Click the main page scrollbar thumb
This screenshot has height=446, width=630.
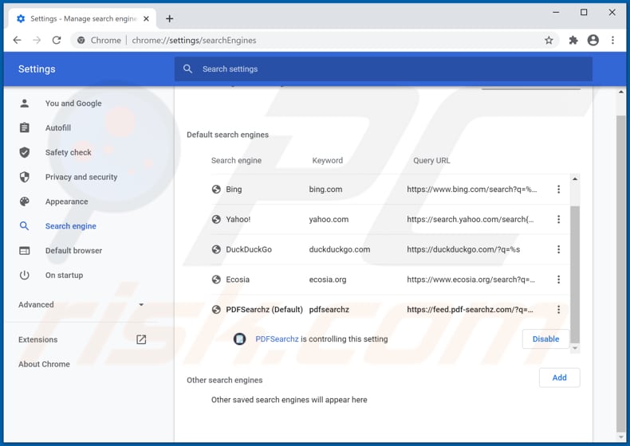(x=621, y=273)
